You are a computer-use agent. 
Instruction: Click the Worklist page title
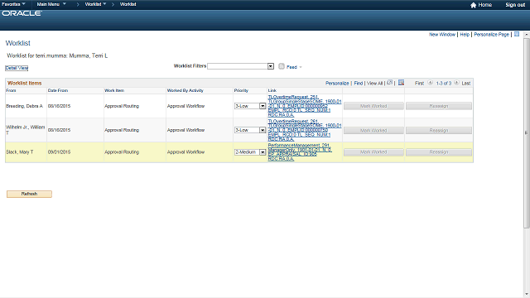point(18,43)
